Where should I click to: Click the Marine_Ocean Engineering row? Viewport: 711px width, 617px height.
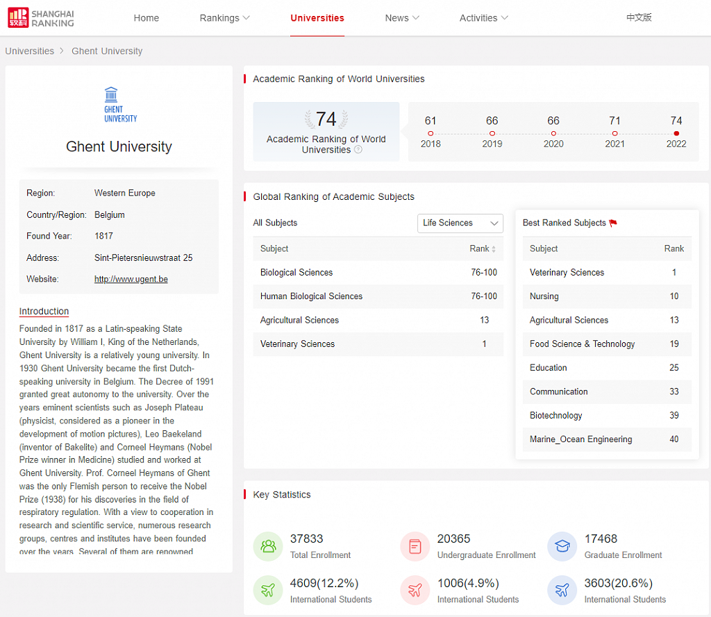607,439
